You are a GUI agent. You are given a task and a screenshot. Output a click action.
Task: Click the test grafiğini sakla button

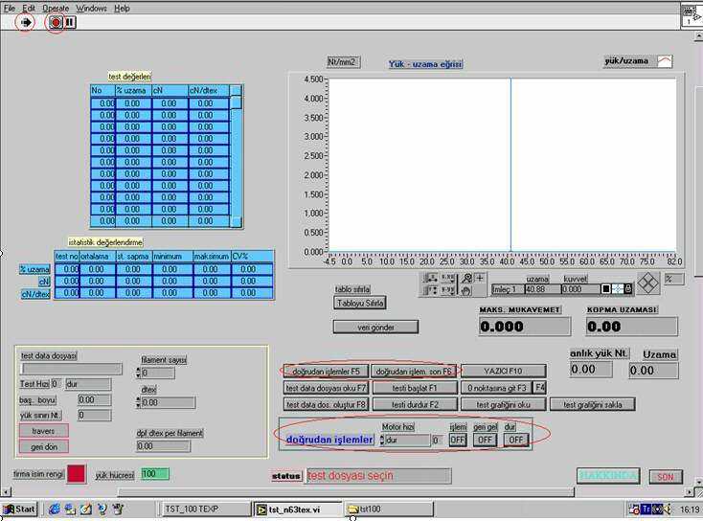[x=592, y=404]
